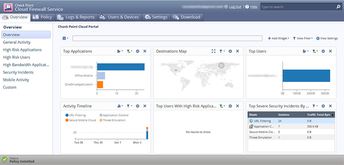Expand Destinations Map to full screen
Image resolution: width=344 pixels, height=165 pixels.
213,51
